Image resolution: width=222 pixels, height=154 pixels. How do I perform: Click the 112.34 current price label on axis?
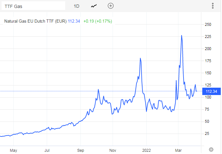click(x=212, y=92)
